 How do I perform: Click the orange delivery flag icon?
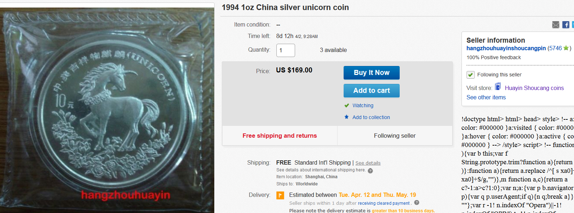[280, 195]
